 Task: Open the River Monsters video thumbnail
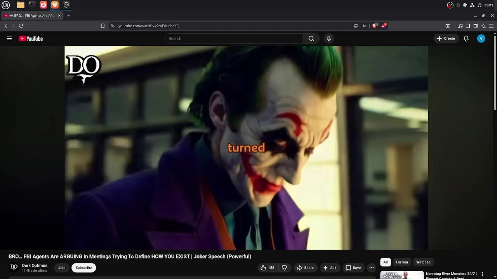click(x=402, y=275)
